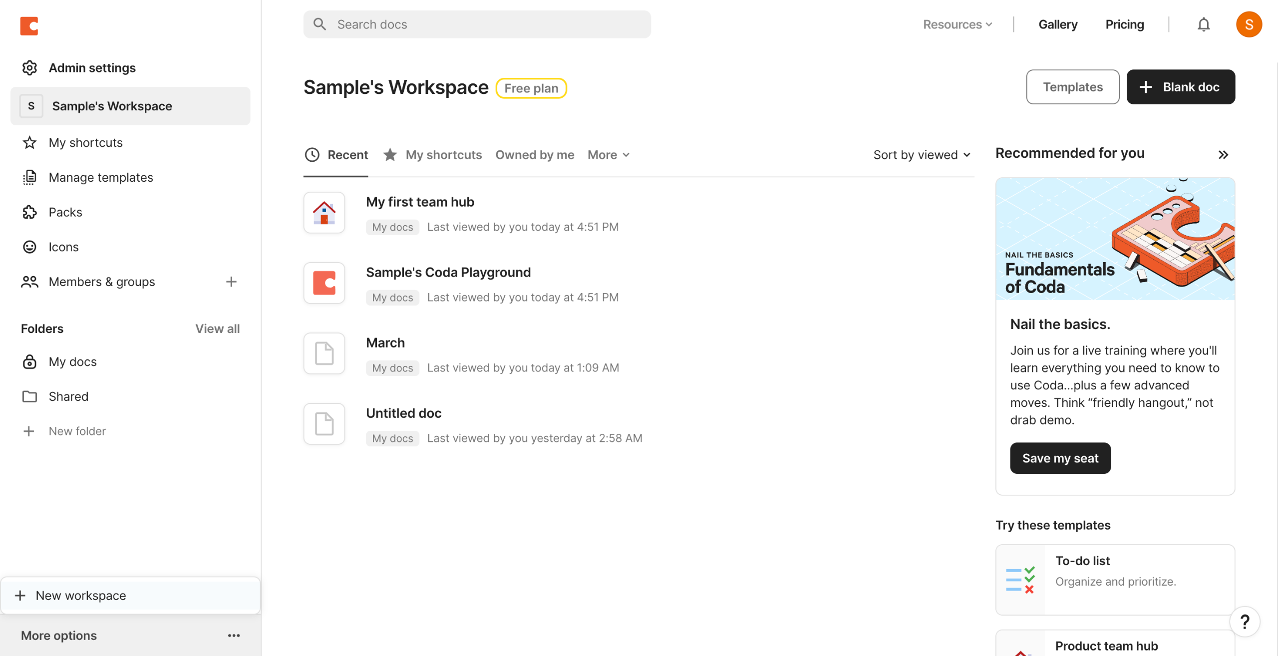Click Save my seat button
The width and height of the screenshot is (1278, 656).
point(1060,458)
